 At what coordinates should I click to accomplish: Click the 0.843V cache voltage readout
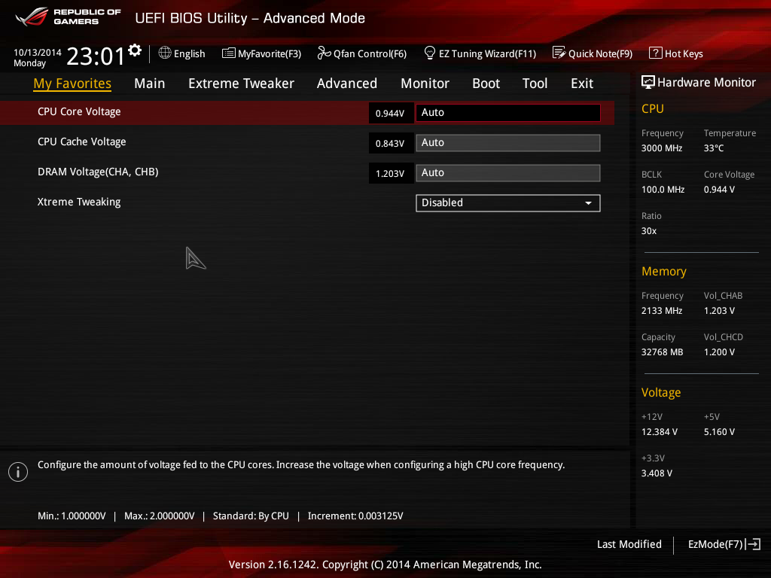pyautogui.click(x=391, y=142)
